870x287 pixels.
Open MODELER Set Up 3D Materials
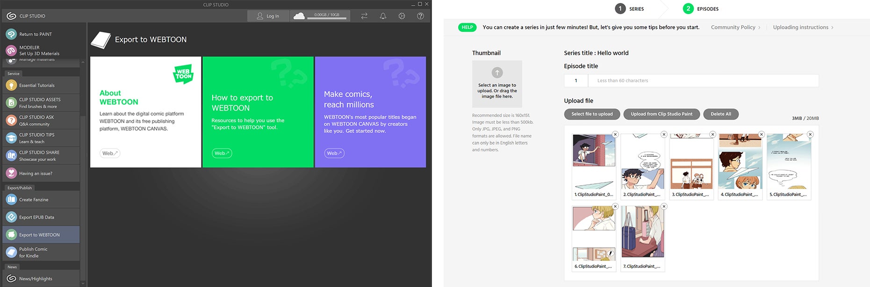(41, 50)
